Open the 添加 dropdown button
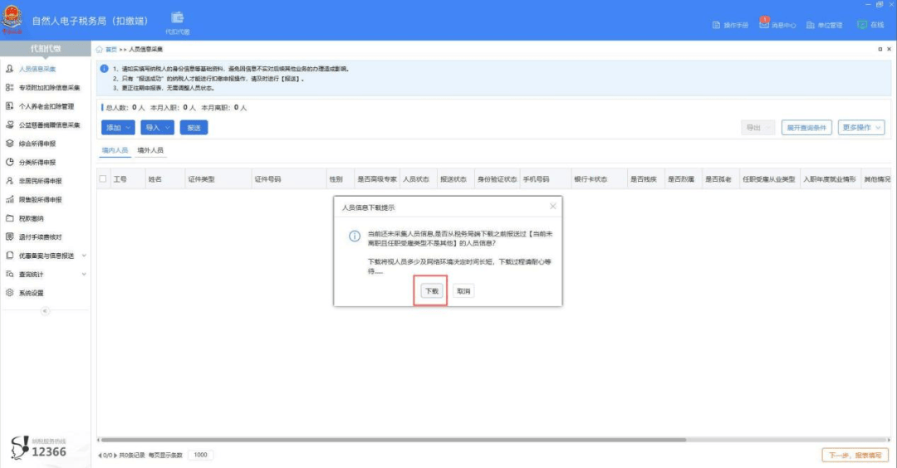The width and height of the screenshot is (897, 468). (x=117, y=128)
